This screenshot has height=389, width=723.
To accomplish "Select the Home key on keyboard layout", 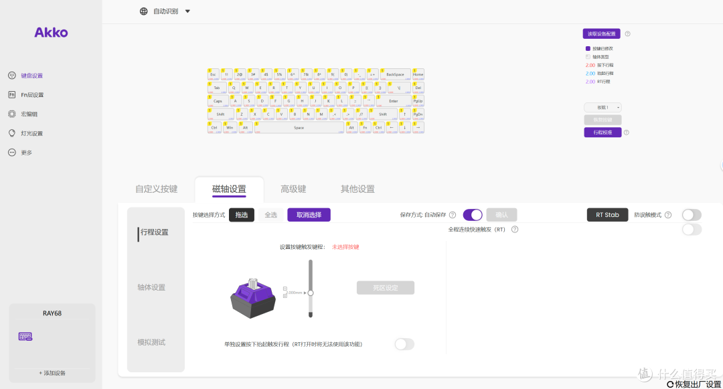I will (418, 75).
